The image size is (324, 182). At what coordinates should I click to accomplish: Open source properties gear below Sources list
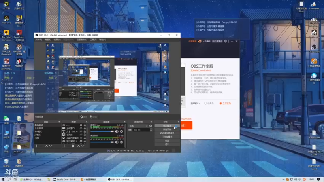73,146
